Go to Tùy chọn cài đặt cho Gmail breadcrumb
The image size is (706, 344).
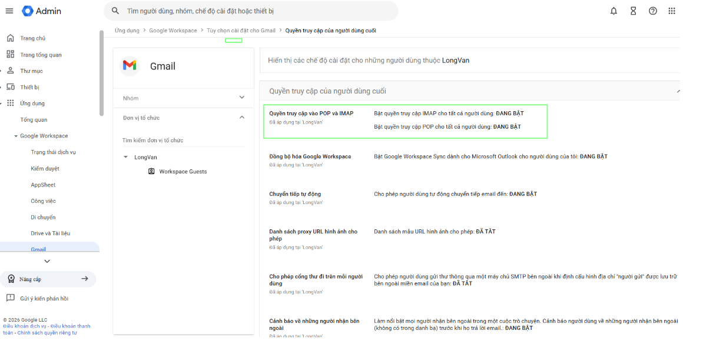pos(241,30)
